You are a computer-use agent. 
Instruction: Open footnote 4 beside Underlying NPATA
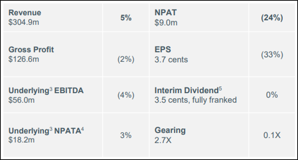click(82, 128)
